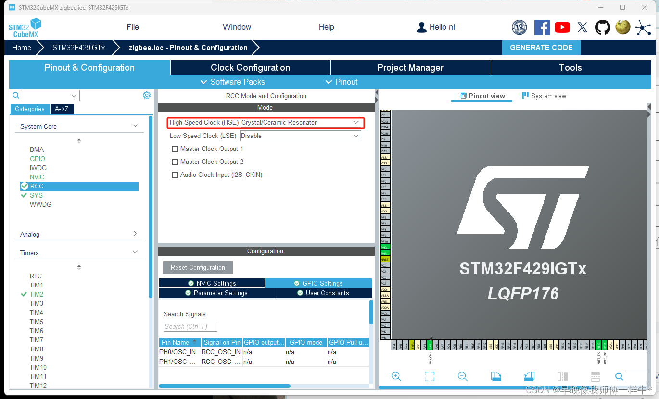Rotate the chip counter-clockwise
Viewport: 659px width, 399px height.
point(529,376)
